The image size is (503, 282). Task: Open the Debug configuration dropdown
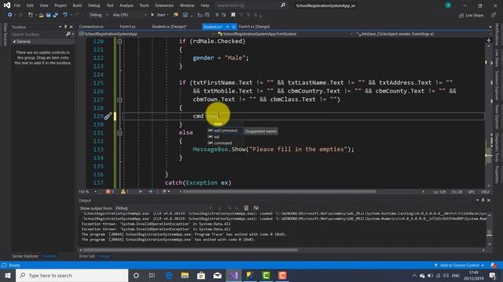[99, 15]
